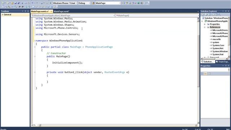Image resolution: width=231 pixels, height=130 pixels.
Task: Expand the General group in Toolbox
Action: 3,14
